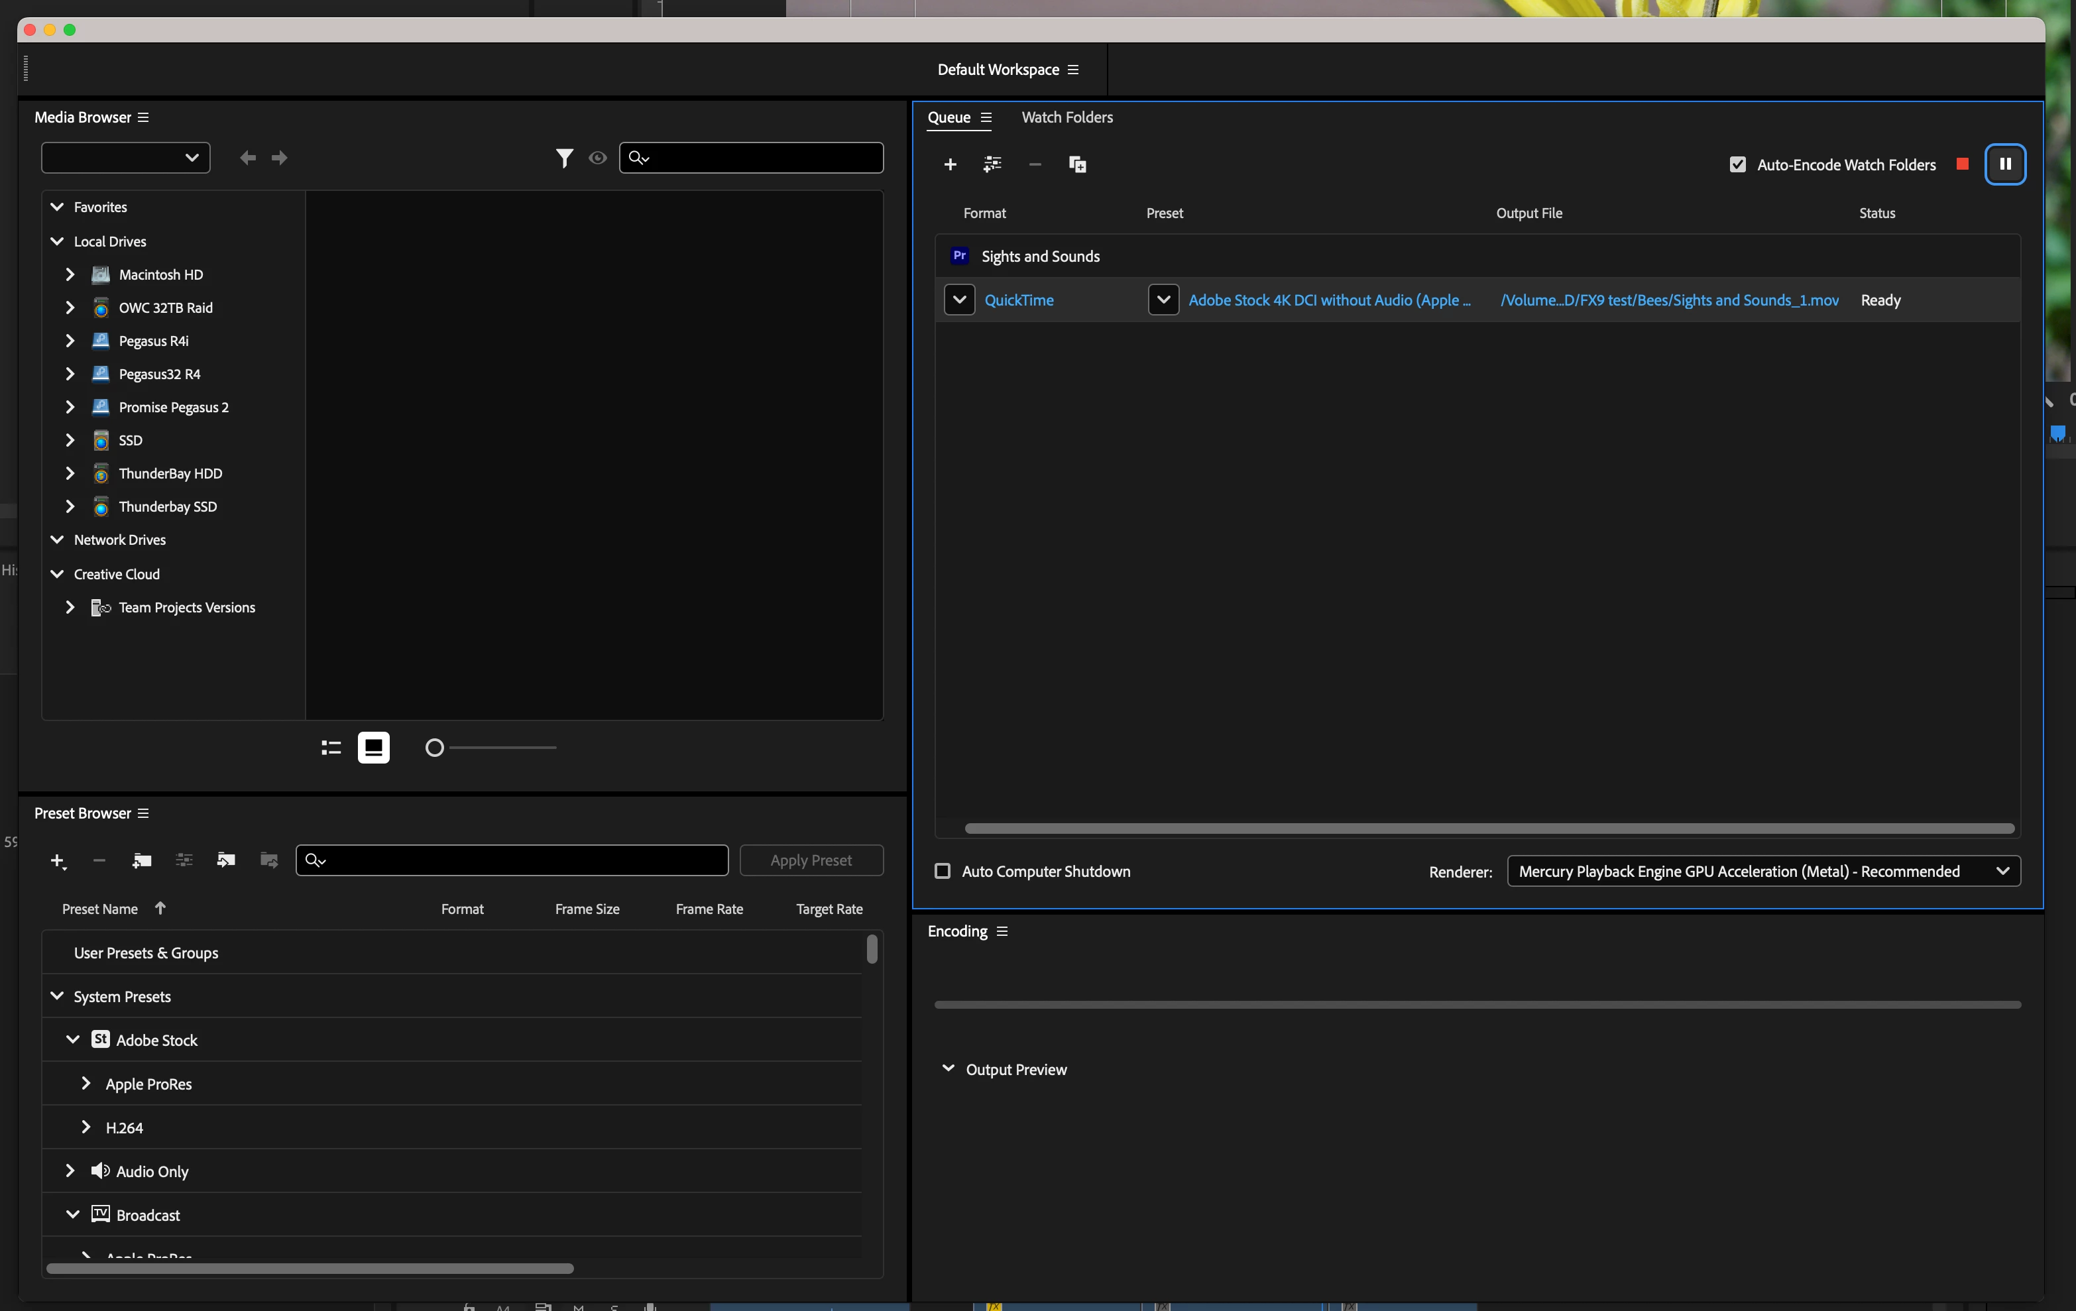
Task: Toggle the Media Browser eye visibility icon
Action: tap(597, 158)
